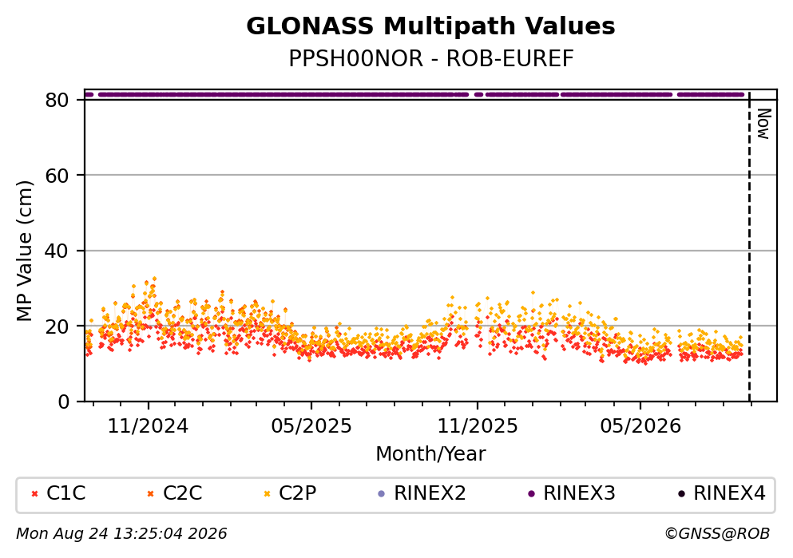Click the 11/2025 x-axis tick label
The width and height of the screenshot is (793, 558).
click(478, 426)
